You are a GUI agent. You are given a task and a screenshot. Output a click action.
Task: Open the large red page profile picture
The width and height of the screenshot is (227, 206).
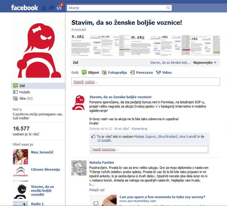pos(38,49)
